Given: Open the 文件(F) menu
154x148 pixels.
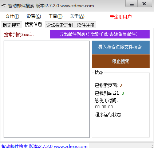Looking at the screenshot, I should [x=12, y=16].
